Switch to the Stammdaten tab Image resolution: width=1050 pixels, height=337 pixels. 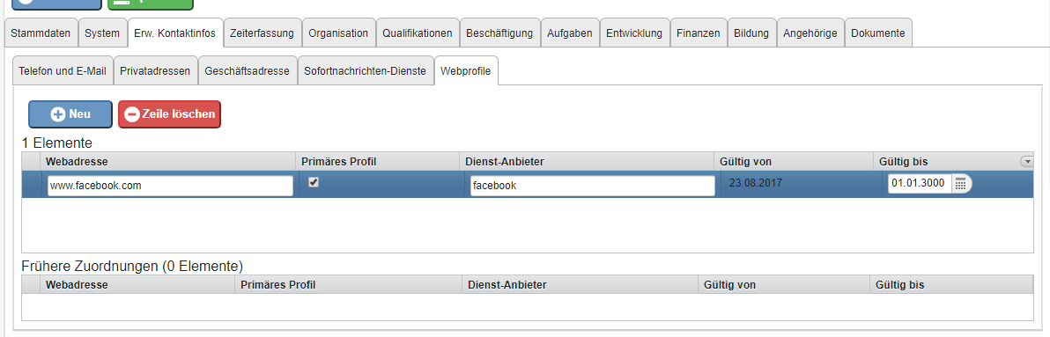(x=41, y=33)
